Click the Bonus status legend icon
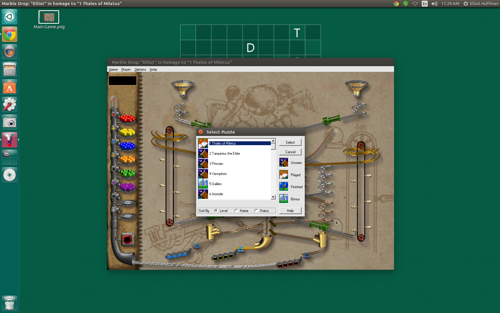Viewport: 500px width, 313px height. tap(283, 199)
